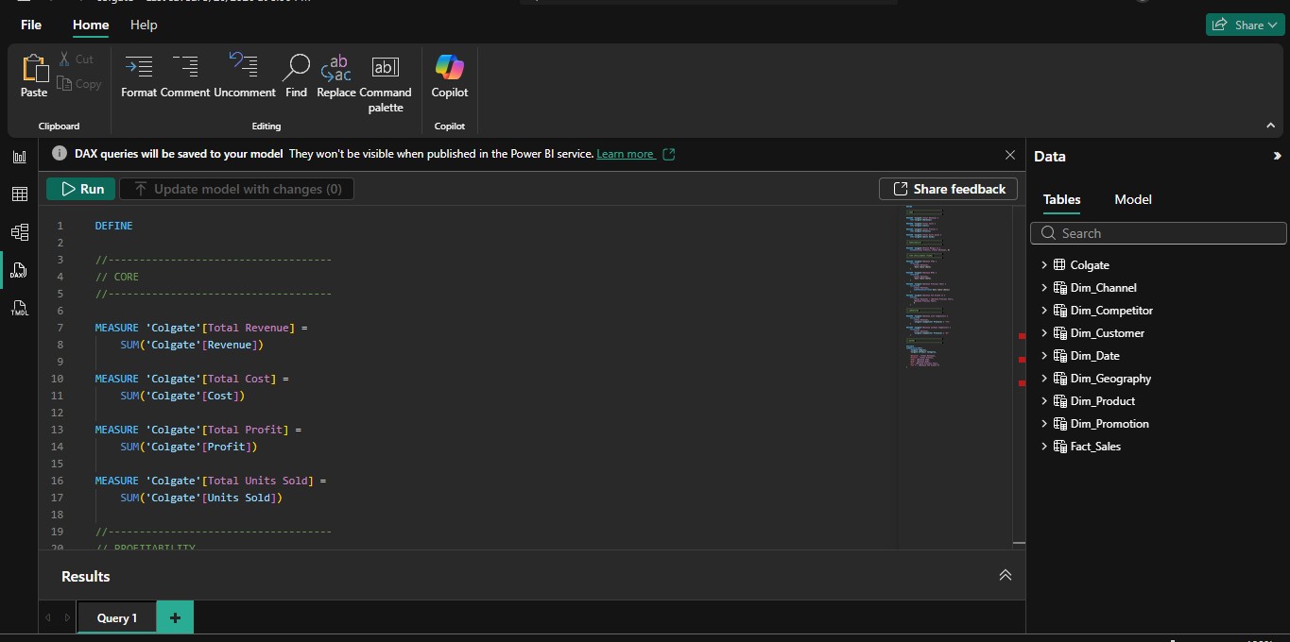Switch to the Model tab in Data pane

(x=1132, y=199)
